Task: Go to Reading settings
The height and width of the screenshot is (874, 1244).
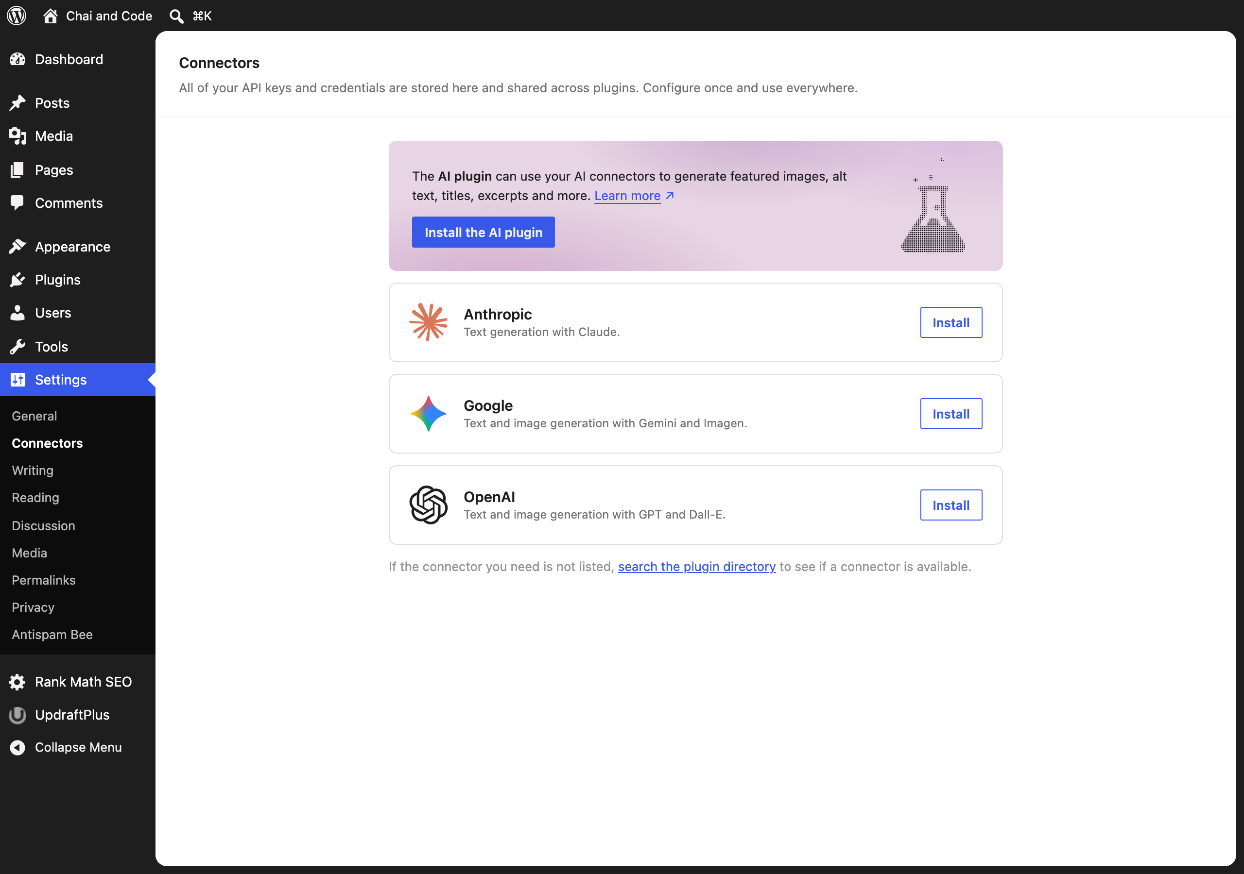Action: (x=35, y=497)
